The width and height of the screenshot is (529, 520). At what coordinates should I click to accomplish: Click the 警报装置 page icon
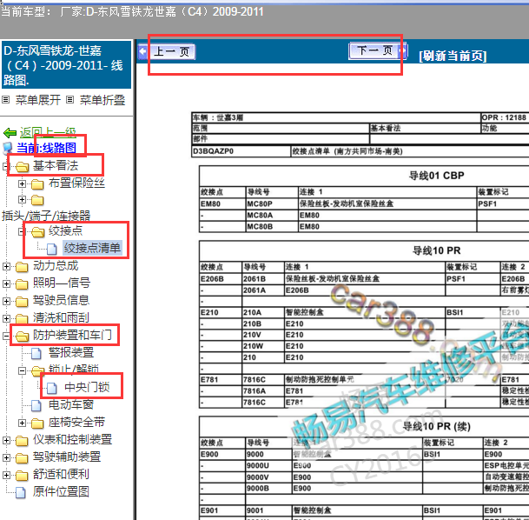point(36,353)
